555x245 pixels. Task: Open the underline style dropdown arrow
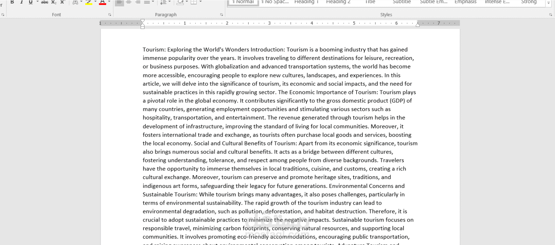pyautogui.click(x=37, y=2)
